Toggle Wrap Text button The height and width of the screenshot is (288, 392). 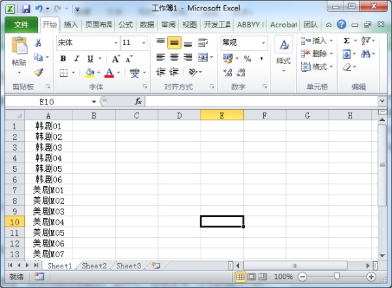[203, 42]
